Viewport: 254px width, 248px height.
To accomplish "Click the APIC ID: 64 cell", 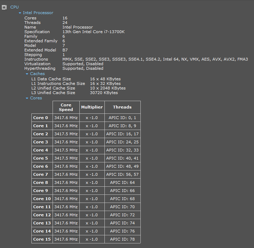I will (x=122, y=182).
